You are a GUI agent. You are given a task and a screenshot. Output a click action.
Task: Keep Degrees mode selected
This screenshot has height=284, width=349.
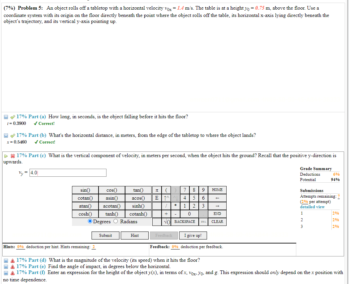click(90, 221)
